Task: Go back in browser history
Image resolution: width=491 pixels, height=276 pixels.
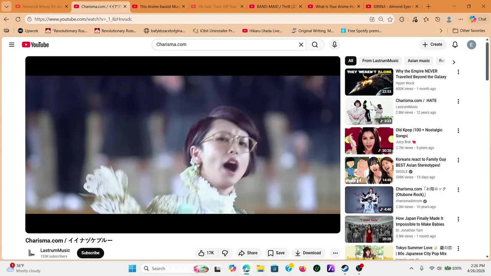Action: click(7, 19)
